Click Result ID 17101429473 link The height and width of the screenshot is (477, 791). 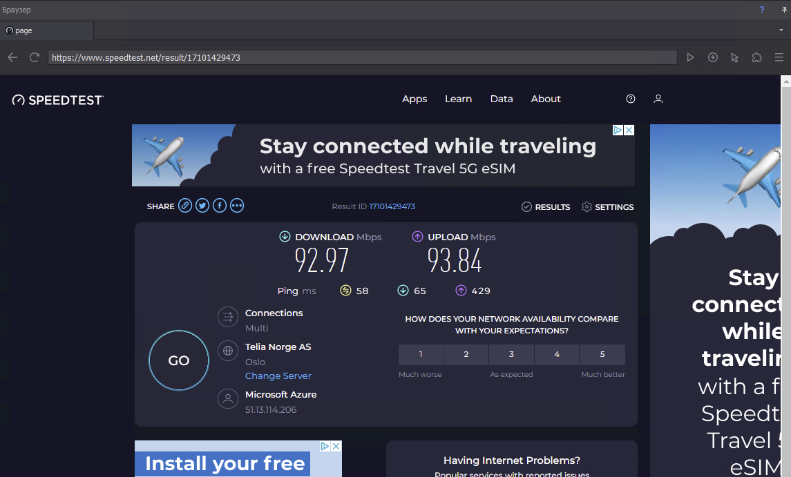(x=392, y=206)
